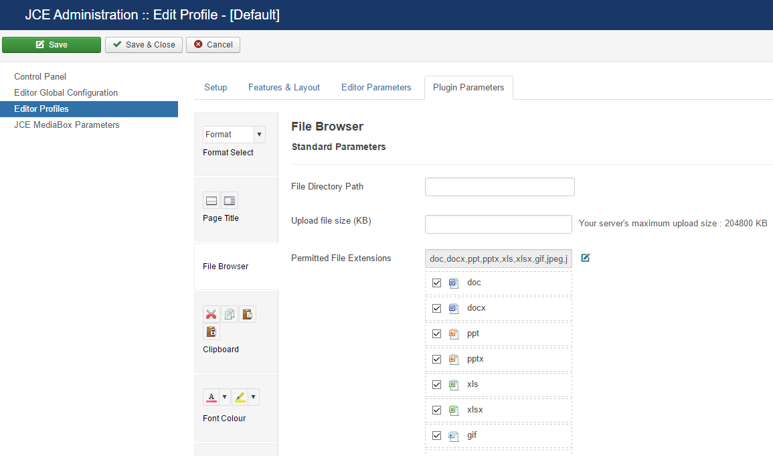Cancel editing the profile
Image resolution: width=773 pixels, height=456 pixels.
pyautogui.click(x=213, y=45)
